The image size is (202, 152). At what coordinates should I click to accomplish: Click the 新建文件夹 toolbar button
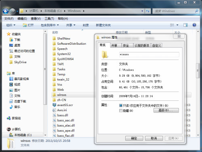[x=103, y=25]
